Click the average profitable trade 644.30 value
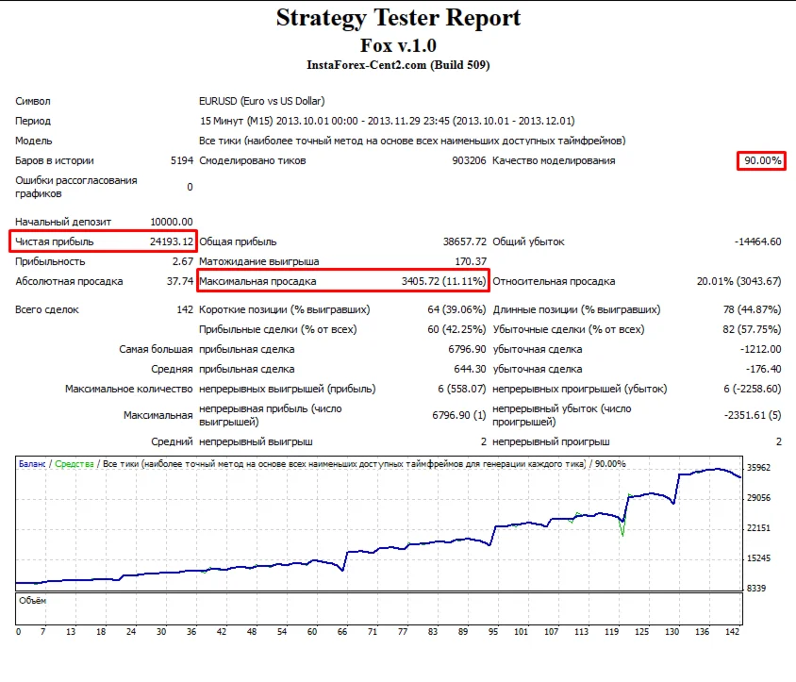Viewport: 796px width, 682px height. 470,369
